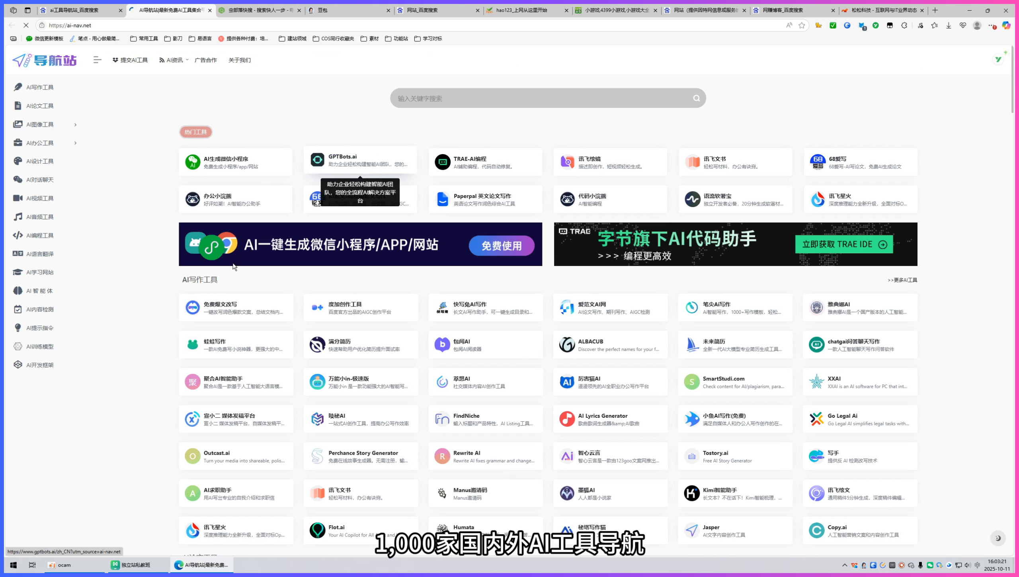Open the AI Lyrics Generator card

[x=610, y=419]
